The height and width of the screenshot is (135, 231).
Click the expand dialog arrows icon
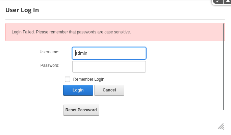[x=218, y=1]
